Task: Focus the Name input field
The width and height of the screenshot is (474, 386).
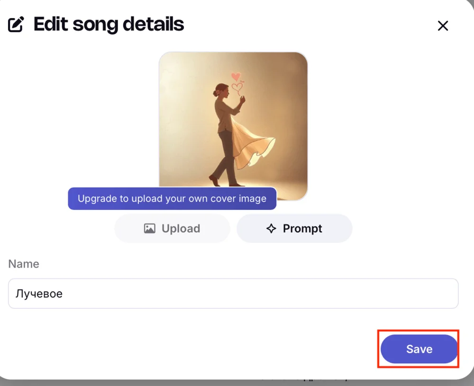Action: [233, 294]
